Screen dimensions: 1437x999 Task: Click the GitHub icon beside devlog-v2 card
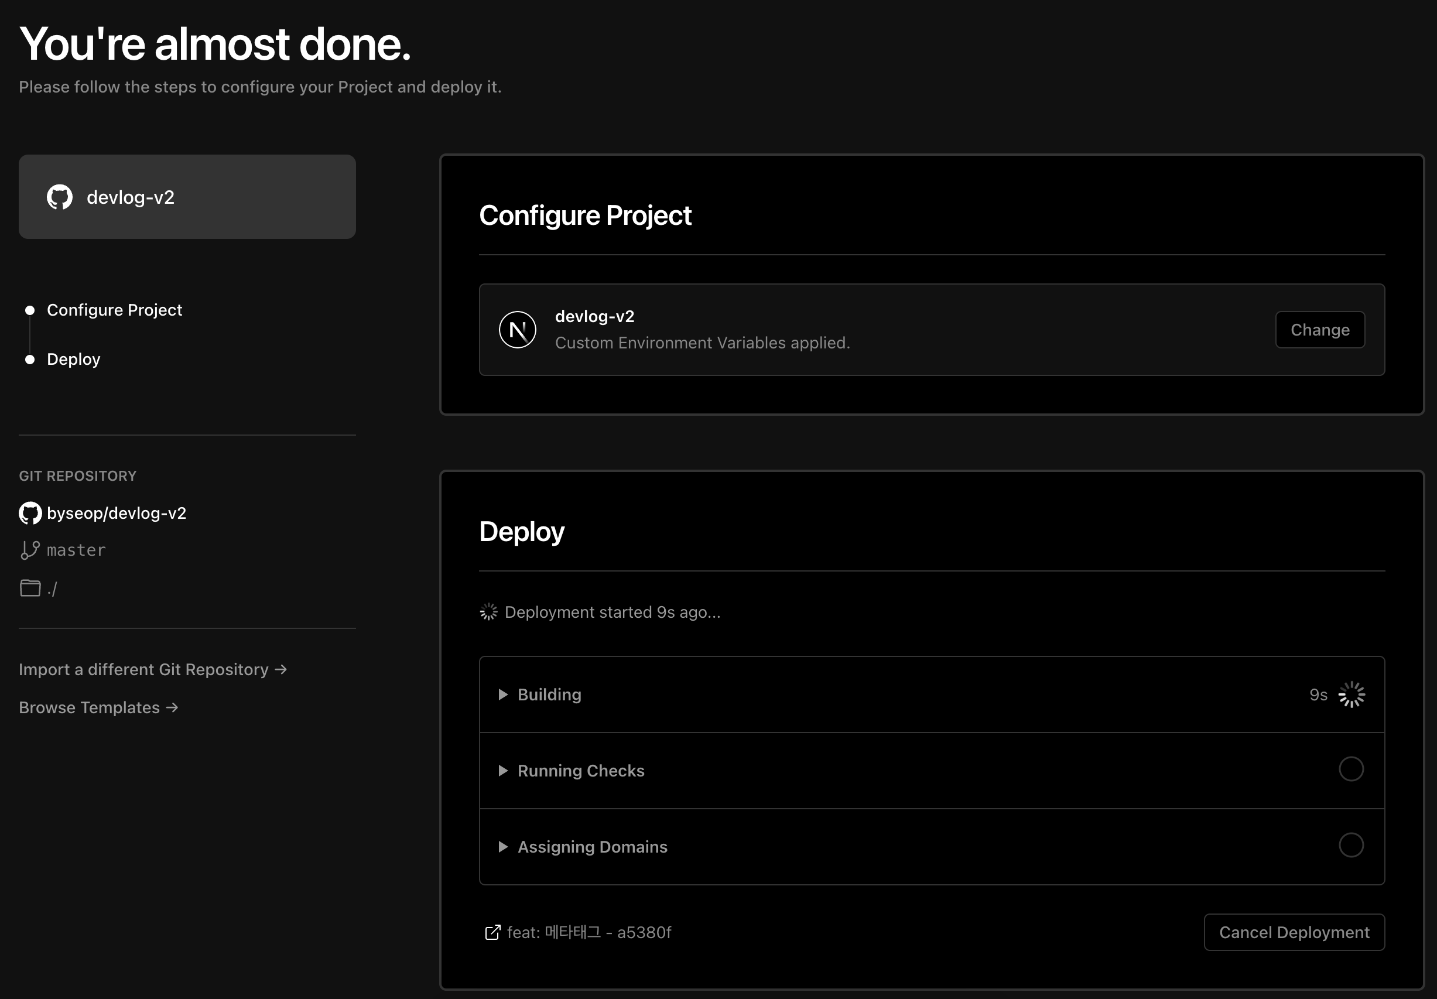tap(60, 197)
